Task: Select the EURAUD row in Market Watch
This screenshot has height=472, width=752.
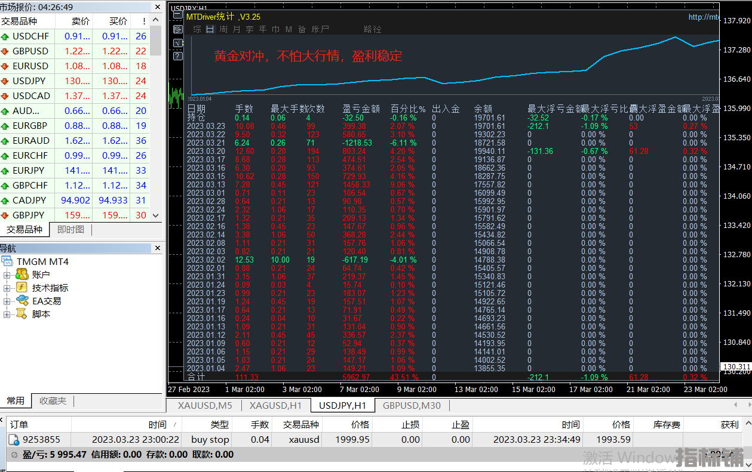Action: pyautogui.click(x=75, y=141)
